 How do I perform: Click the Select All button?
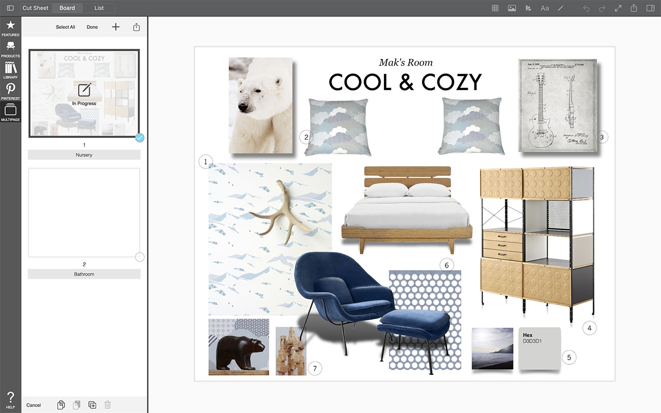tap(66, 27)
